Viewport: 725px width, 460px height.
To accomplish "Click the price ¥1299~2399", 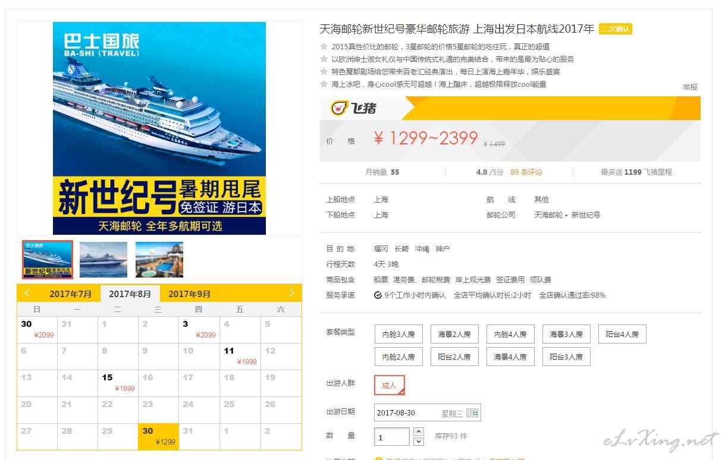I will 426,138.
